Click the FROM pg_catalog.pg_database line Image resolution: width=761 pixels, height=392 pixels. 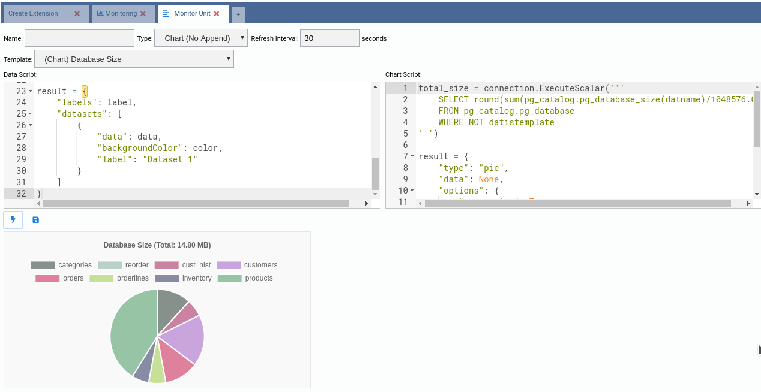click(x=507, y=111)
